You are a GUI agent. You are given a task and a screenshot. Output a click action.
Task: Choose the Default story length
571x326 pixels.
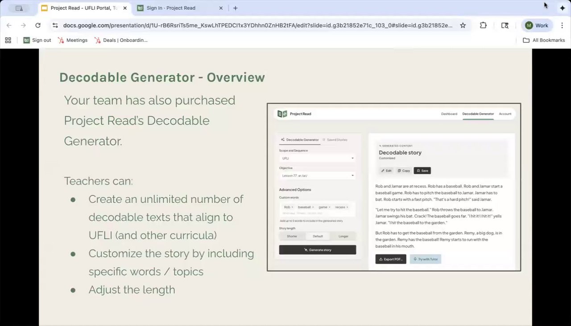[x=318, y=236]
